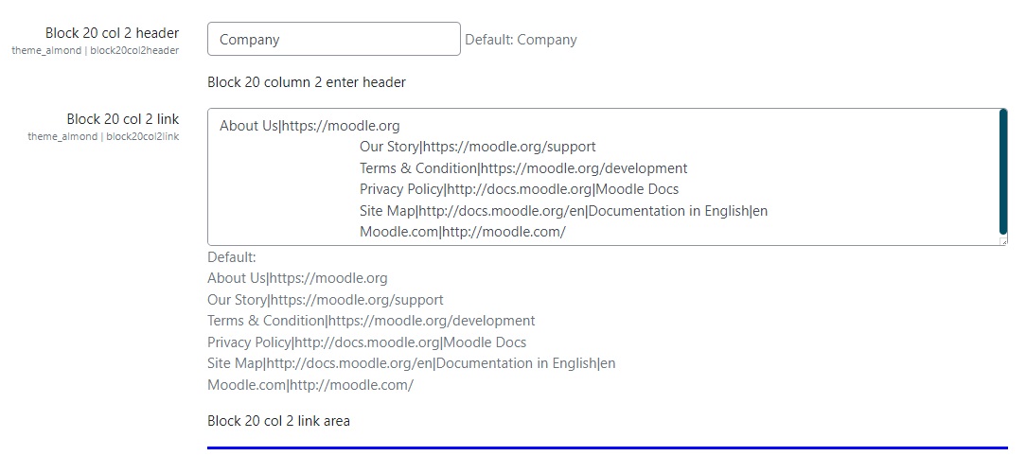This screenshot has height=456, width=1026.
Task: Click 'Site Map' line inside the textarea
Action: (x=563, y=211)
